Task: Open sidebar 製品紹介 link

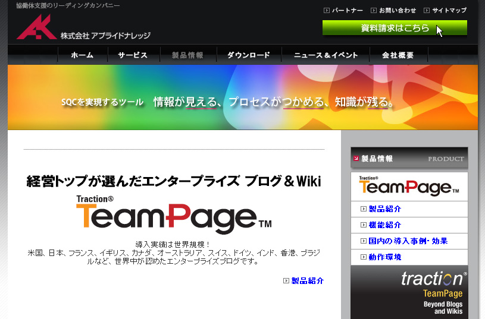Action: tap(385, 209)
